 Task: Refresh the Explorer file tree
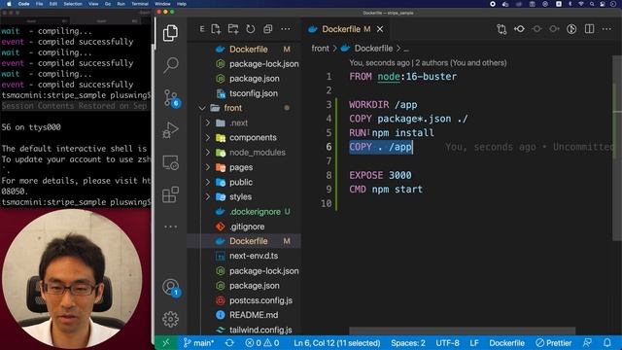(x=251, y=29)
